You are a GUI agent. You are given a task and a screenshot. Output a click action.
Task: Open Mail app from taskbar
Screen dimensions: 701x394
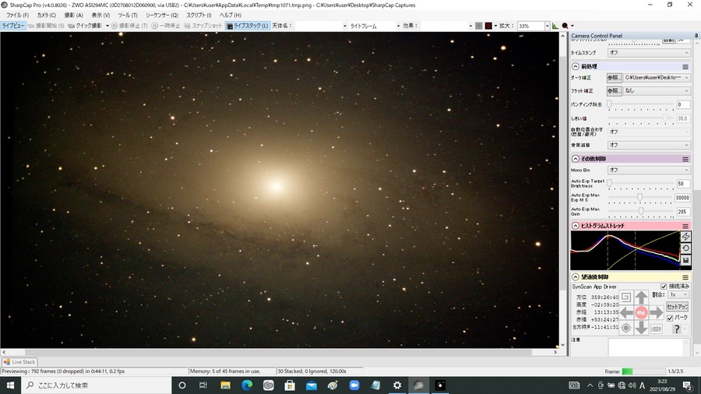(311, 385)
